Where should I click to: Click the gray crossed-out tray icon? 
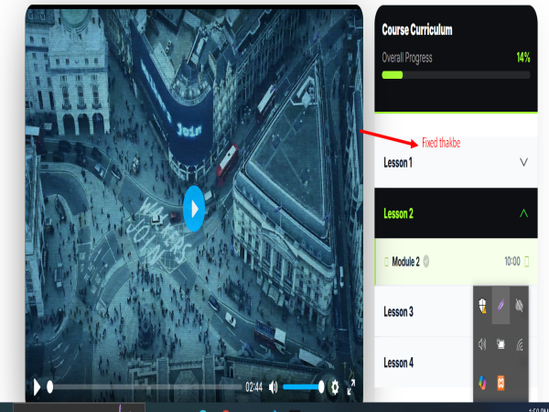click(520, 305)
